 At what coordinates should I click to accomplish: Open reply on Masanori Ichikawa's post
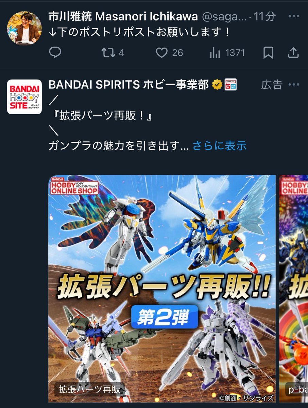55,53
